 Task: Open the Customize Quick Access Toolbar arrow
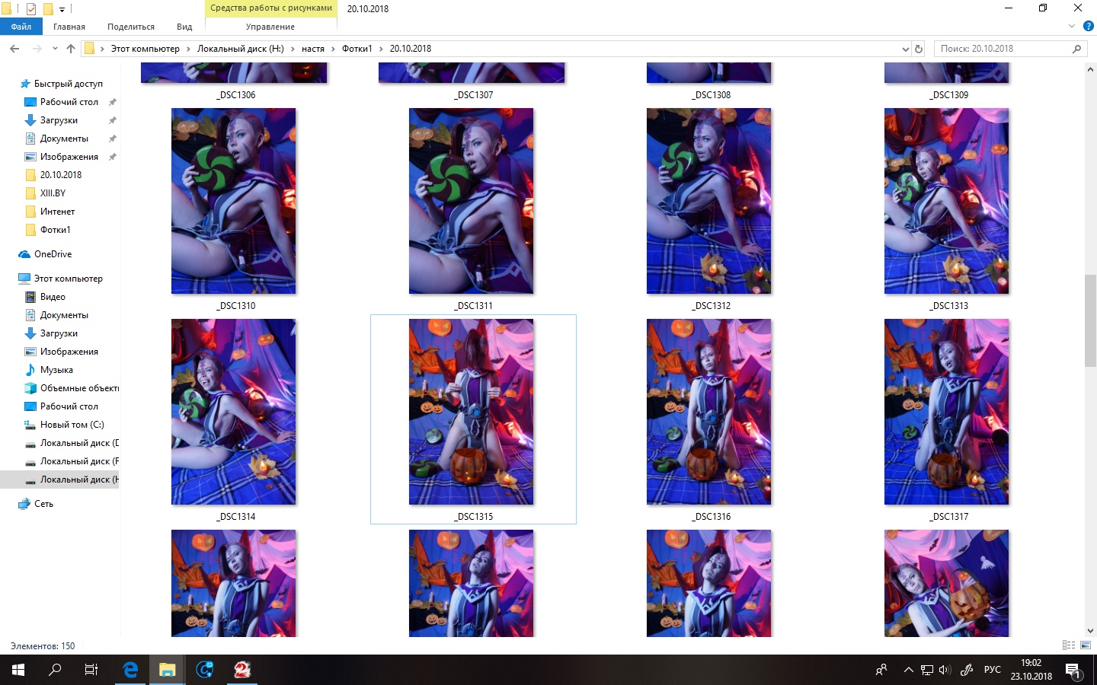(62, 10)
